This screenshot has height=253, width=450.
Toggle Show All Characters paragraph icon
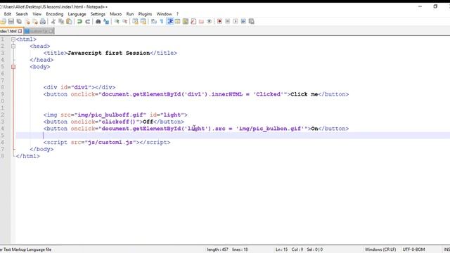(x=162, y=22)
